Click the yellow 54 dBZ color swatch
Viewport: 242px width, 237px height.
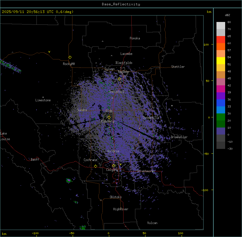pos(221,61)
